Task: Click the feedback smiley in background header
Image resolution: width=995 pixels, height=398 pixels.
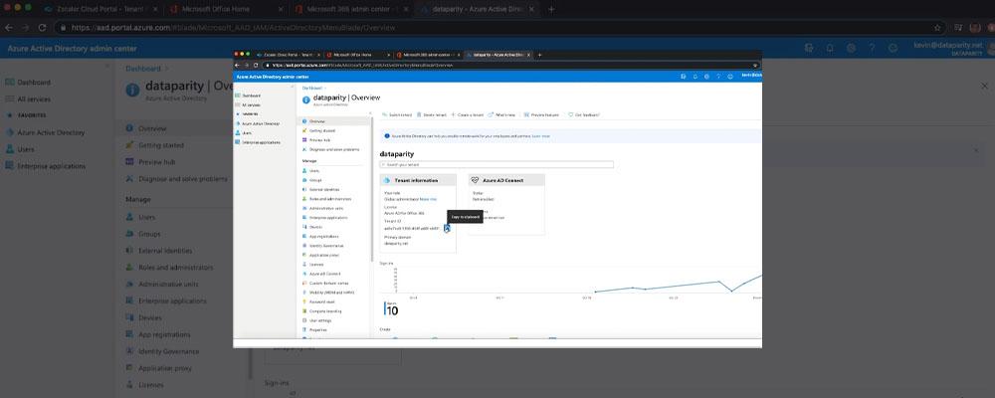Action: click(893, 48)
